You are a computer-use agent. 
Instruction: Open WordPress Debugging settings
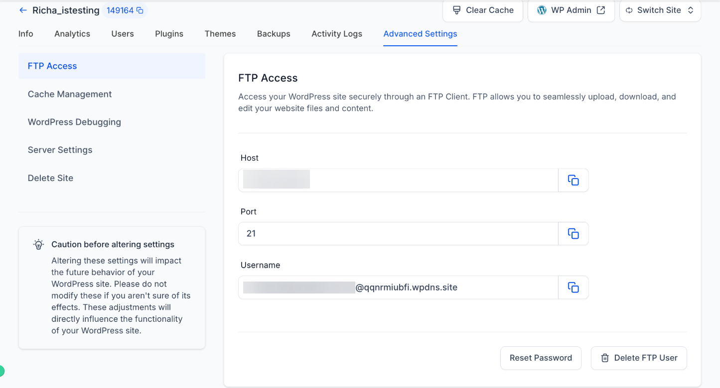[x=74, y=122]
